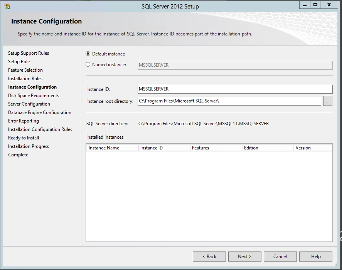Screen dimensions: 342x270
Task: Click the SQL Server setup title bar icon
Action: click(x=7, y=7)
